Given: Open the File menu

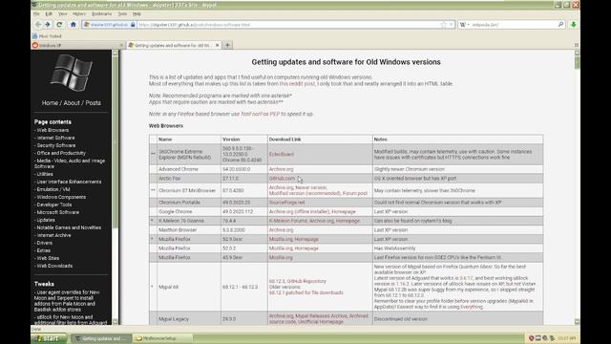Looking at the screenshot, I should click(x=36, y=13).
